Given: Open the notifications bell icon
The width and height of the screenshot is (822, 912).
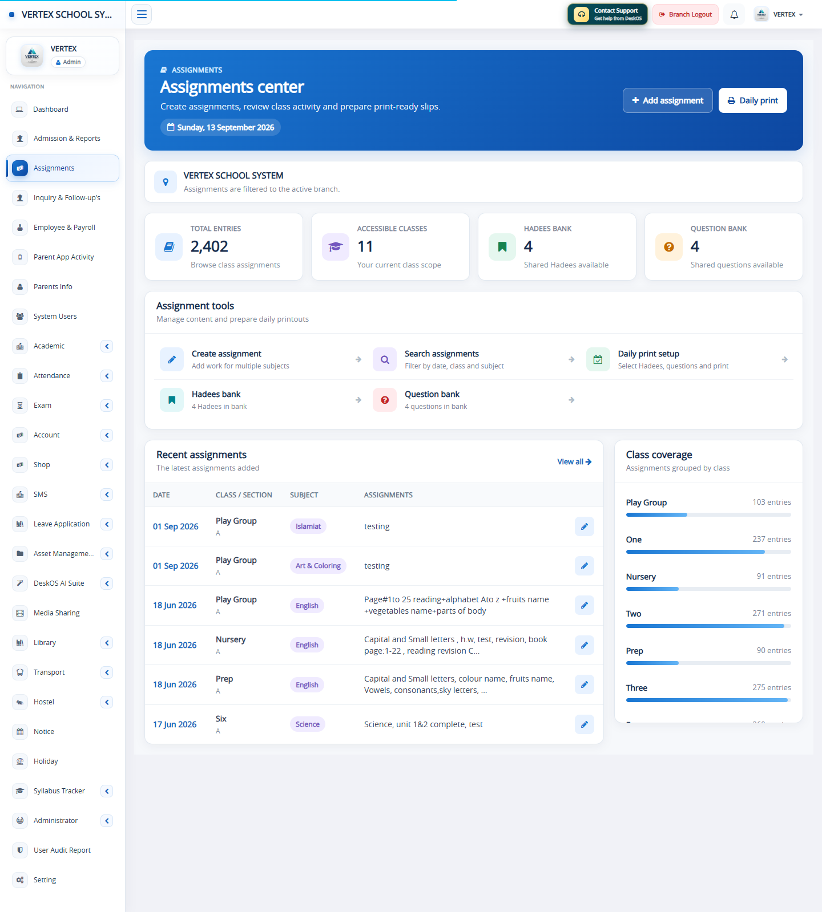Looking at the screenshot, I should click(x=734, y=15).
